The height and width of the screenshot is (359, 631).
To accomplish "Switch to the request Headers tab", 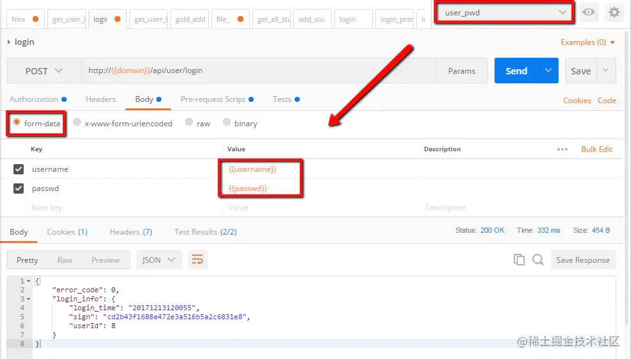I will click(x=101, y=99).
